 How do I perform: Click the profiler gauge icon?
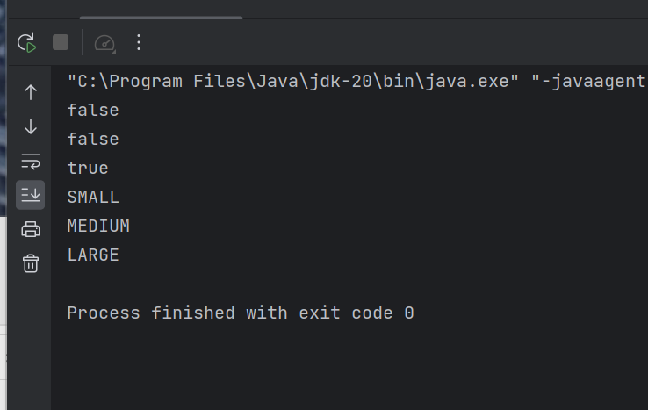coord(104,42)
